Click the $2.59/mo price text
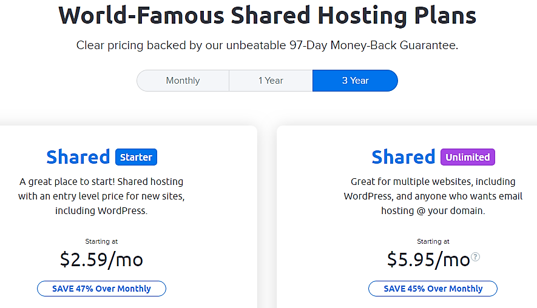 click(x=101, y=259)
